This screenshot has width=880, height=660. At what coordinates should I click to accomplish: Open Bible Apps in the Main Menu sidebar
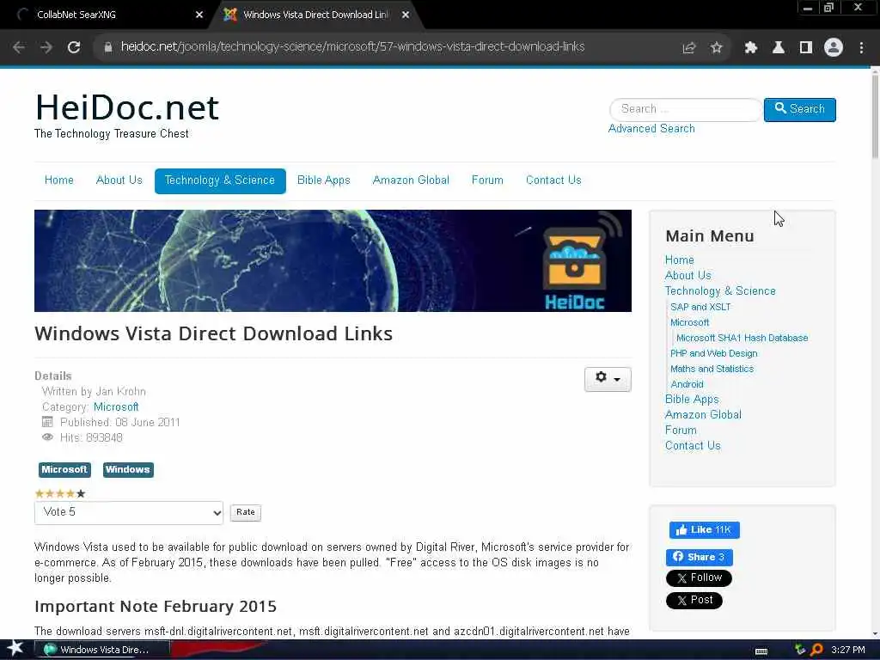[x=692, y=400]
